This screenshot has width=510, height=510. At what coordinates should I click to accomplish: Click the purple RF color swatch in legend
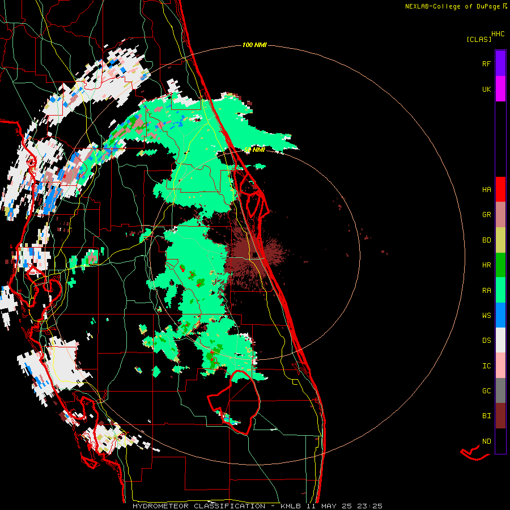(x=500, y=63)
